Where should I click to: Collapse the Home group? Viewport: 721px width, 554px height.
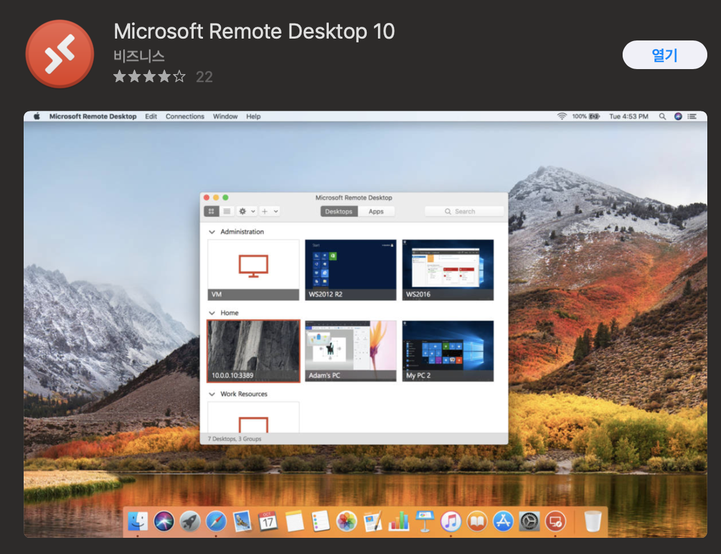(212, 312)
